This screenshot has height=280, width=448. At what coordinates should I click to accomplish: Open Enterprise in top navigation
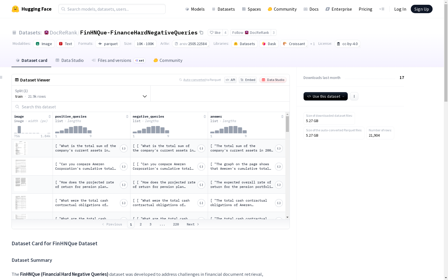coord(339,9)
